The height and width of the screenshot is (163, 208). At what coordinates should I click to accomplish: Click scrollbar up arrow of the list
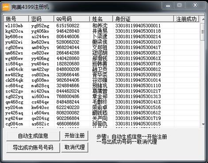pyautogui.click(x=203, y=19)
